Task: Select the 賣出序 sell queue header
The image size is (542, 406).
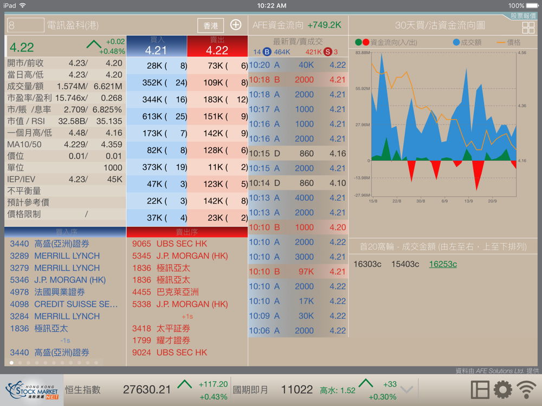Action: click(x=187, y=232)
